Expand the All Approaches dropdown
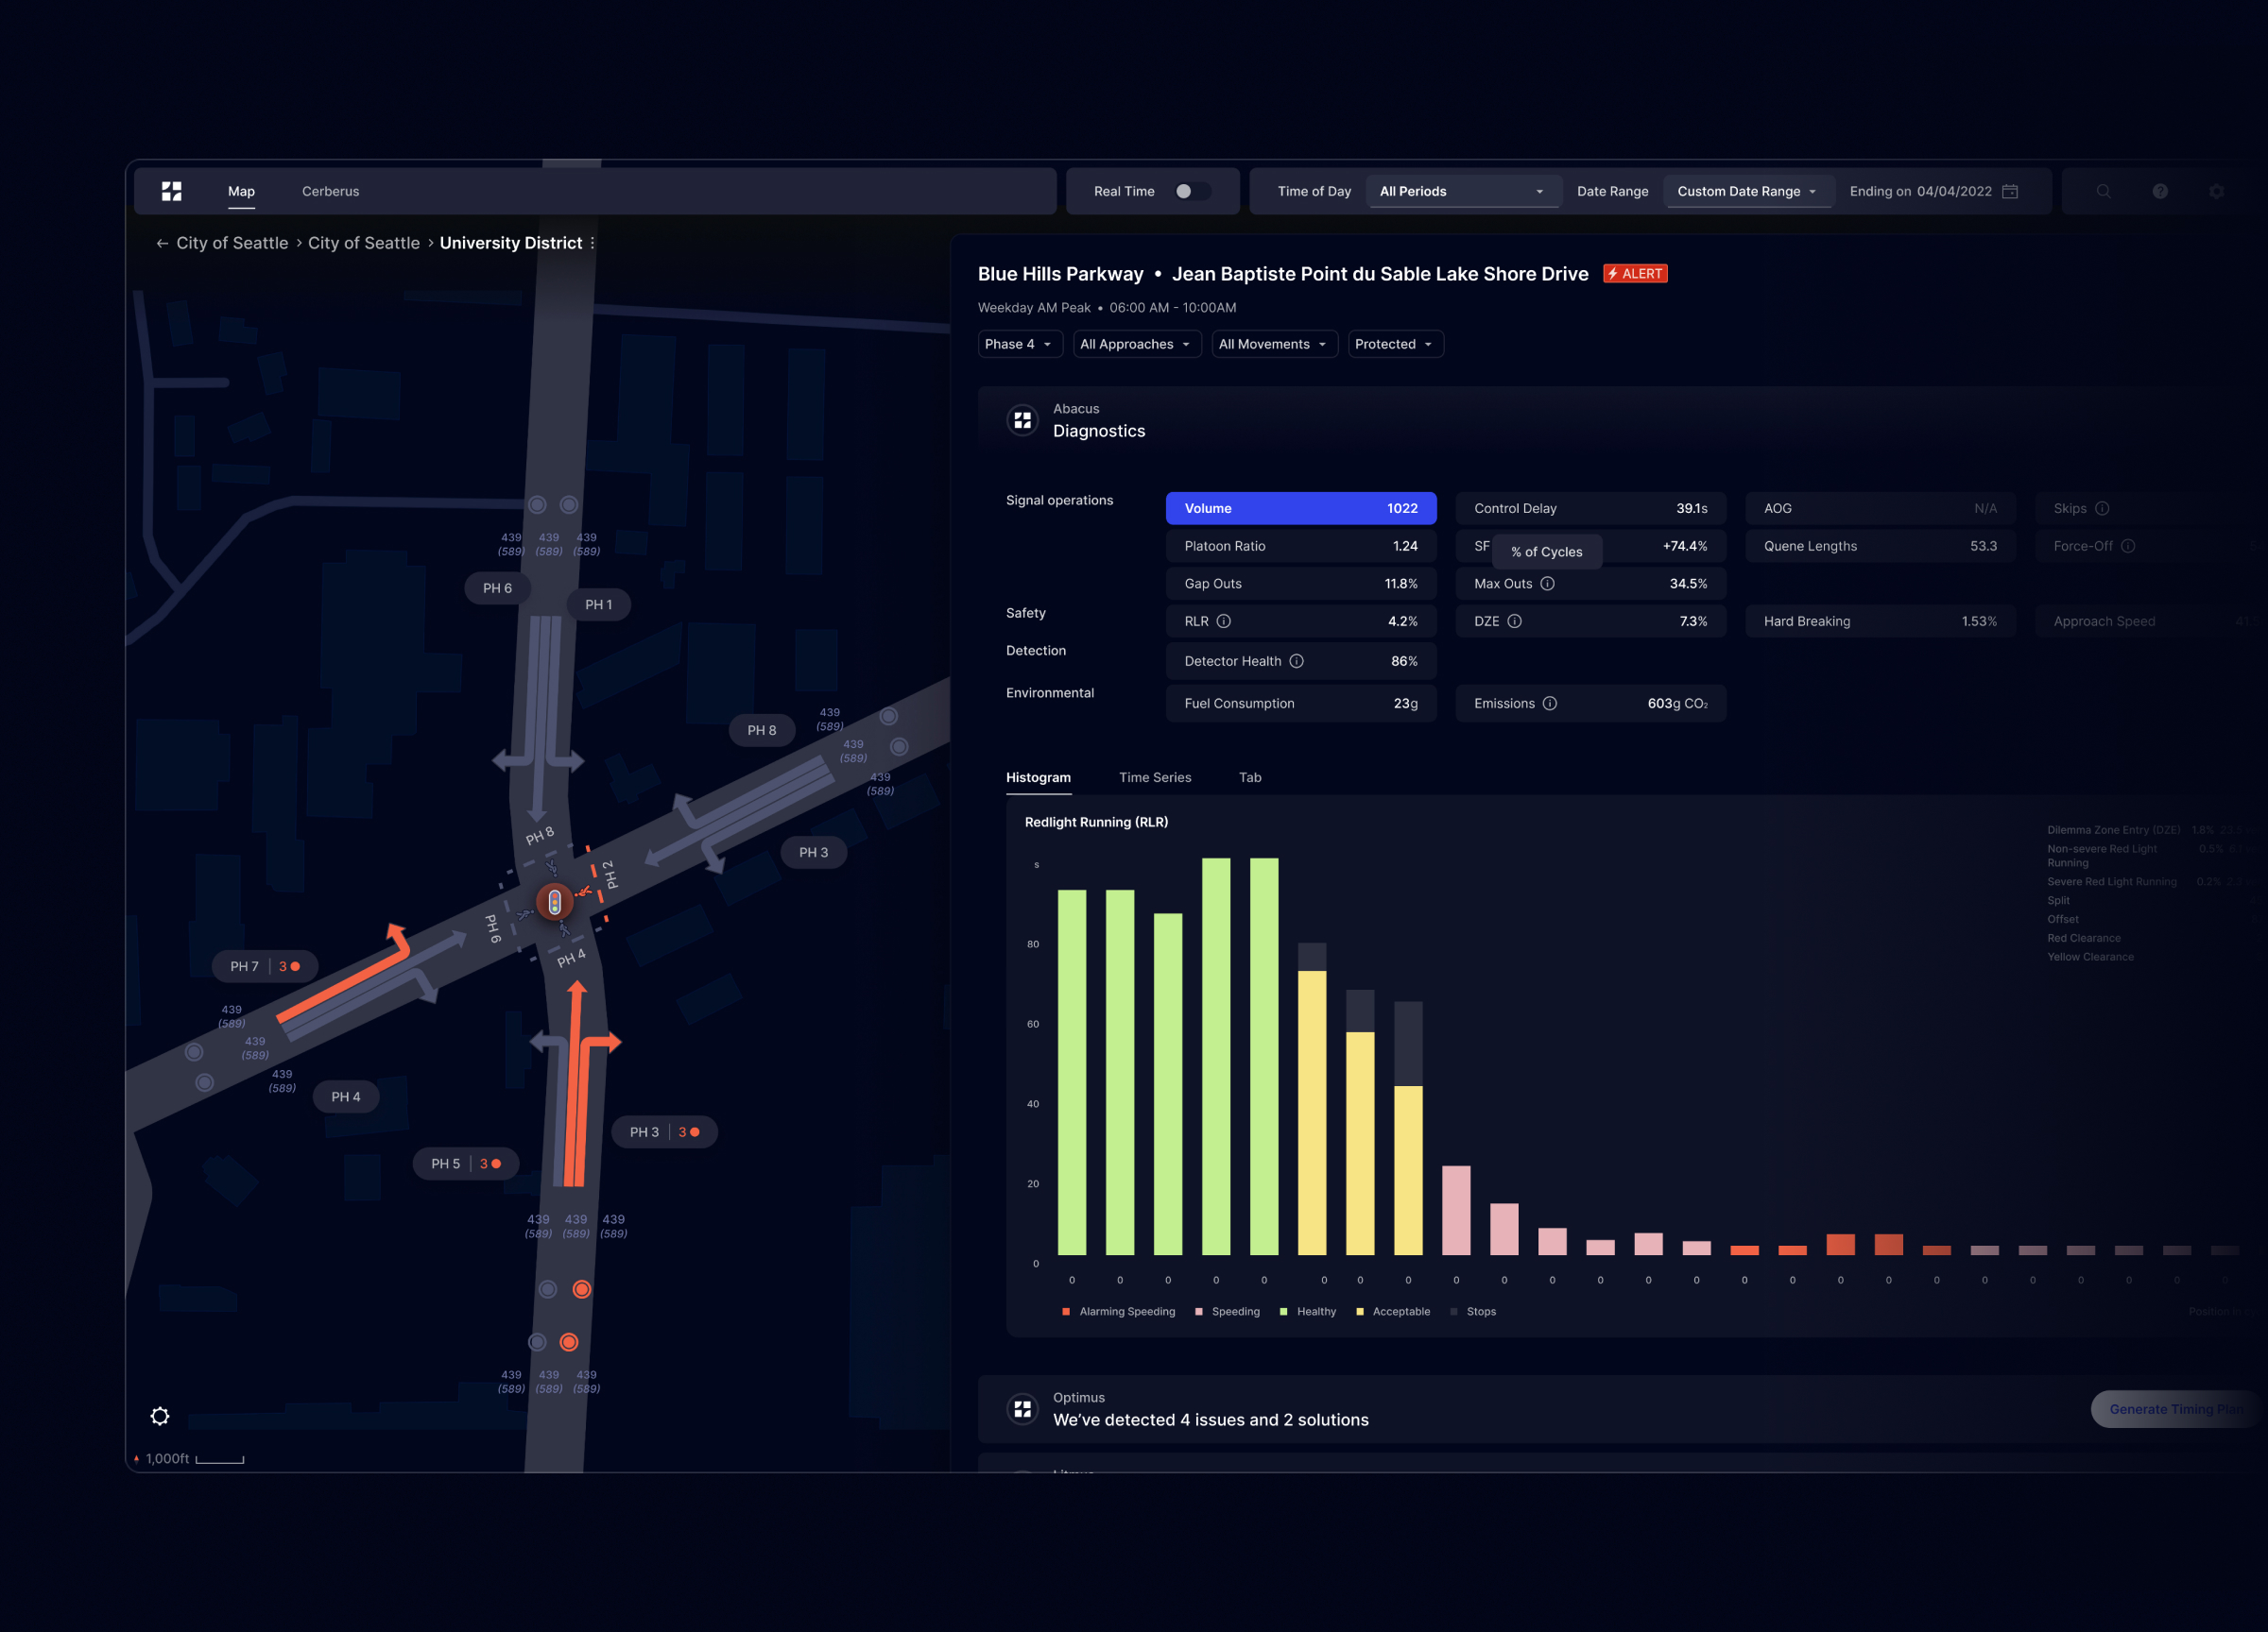 [x=1136, y=344]
